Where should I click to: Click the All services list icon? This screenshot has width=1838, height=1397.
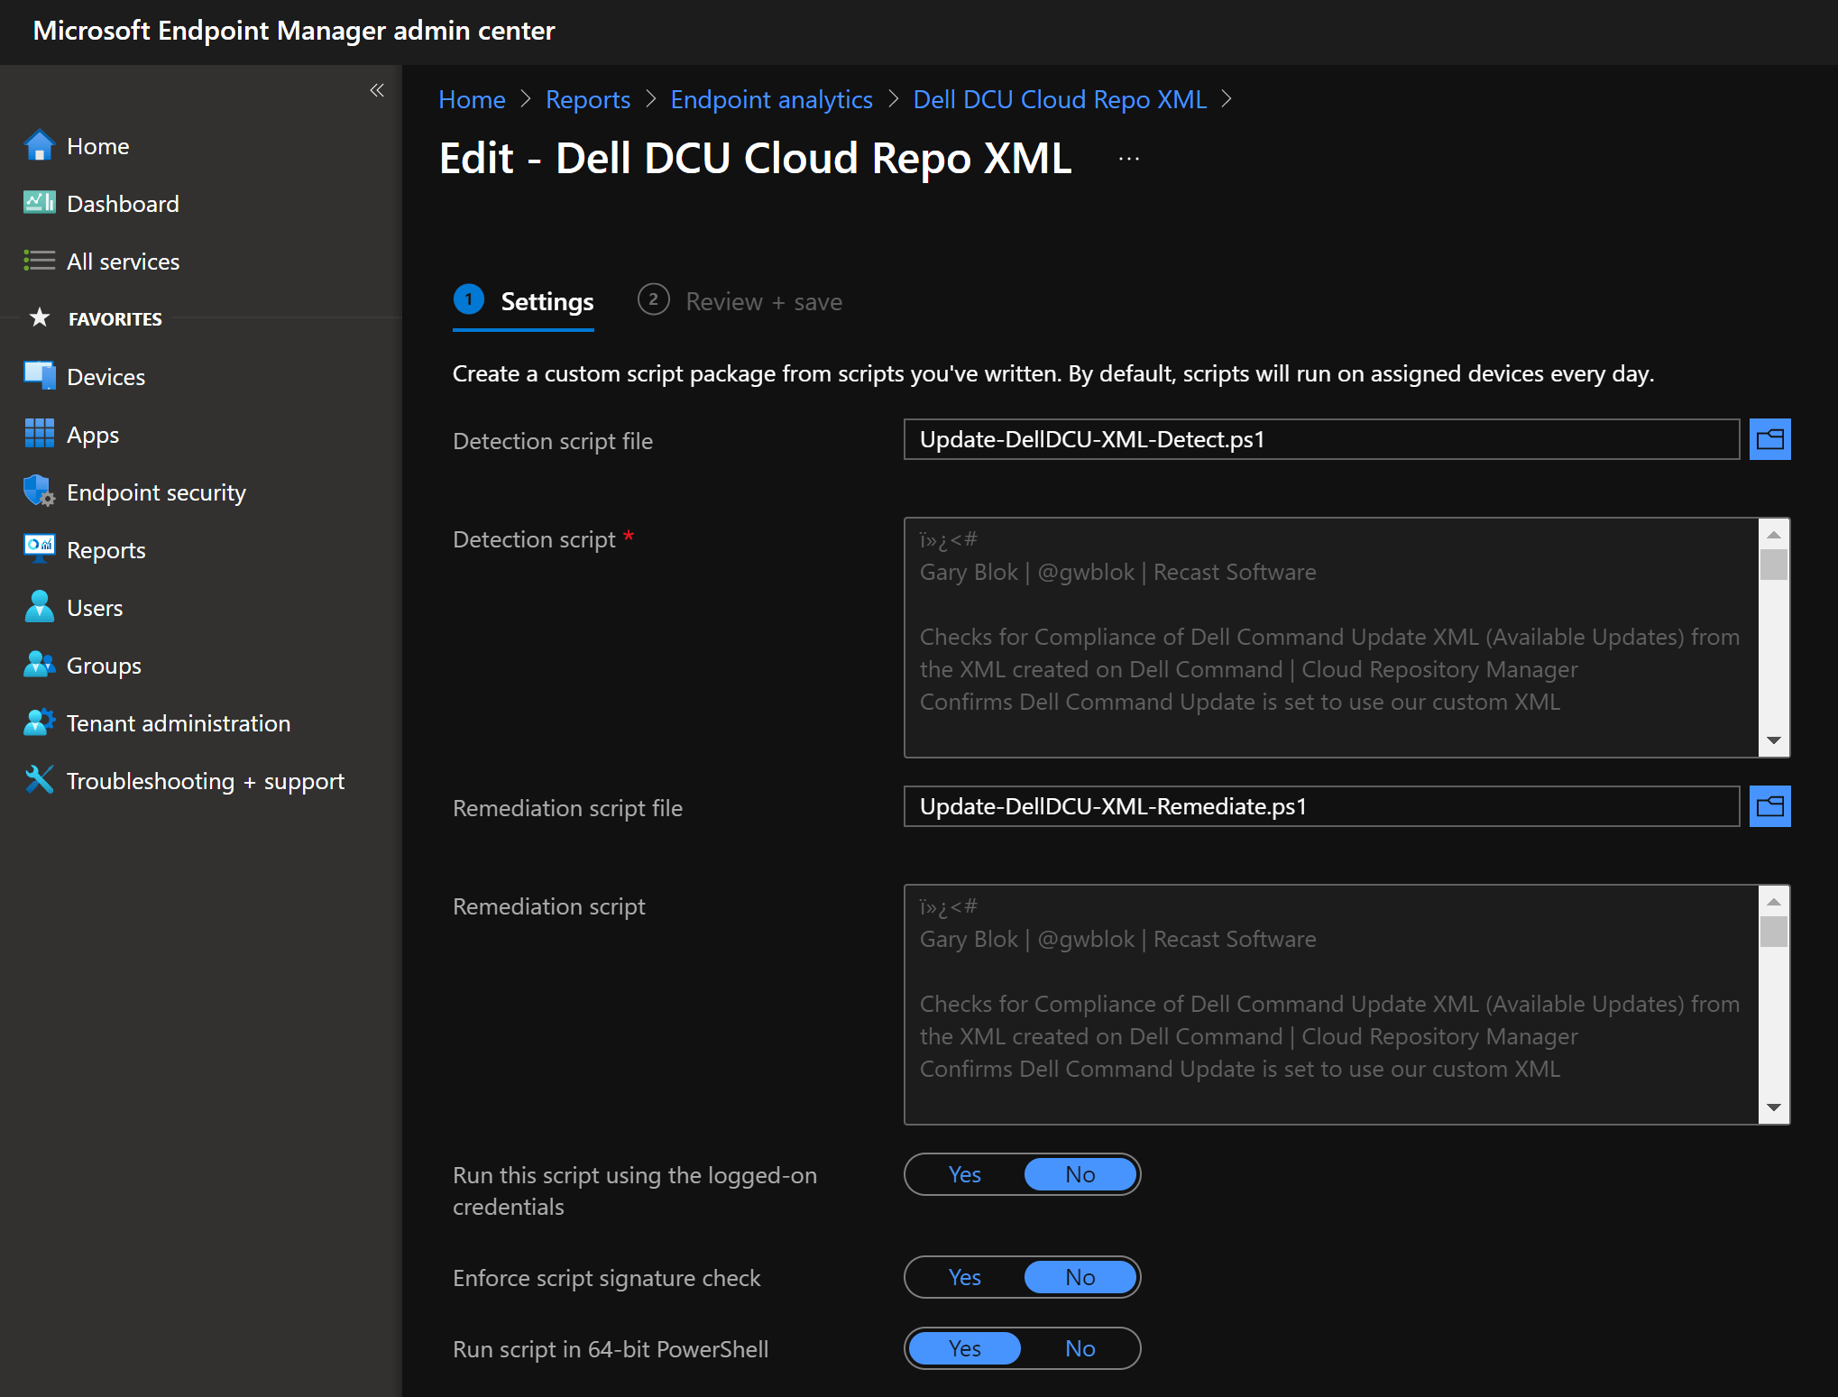(39, 262)
